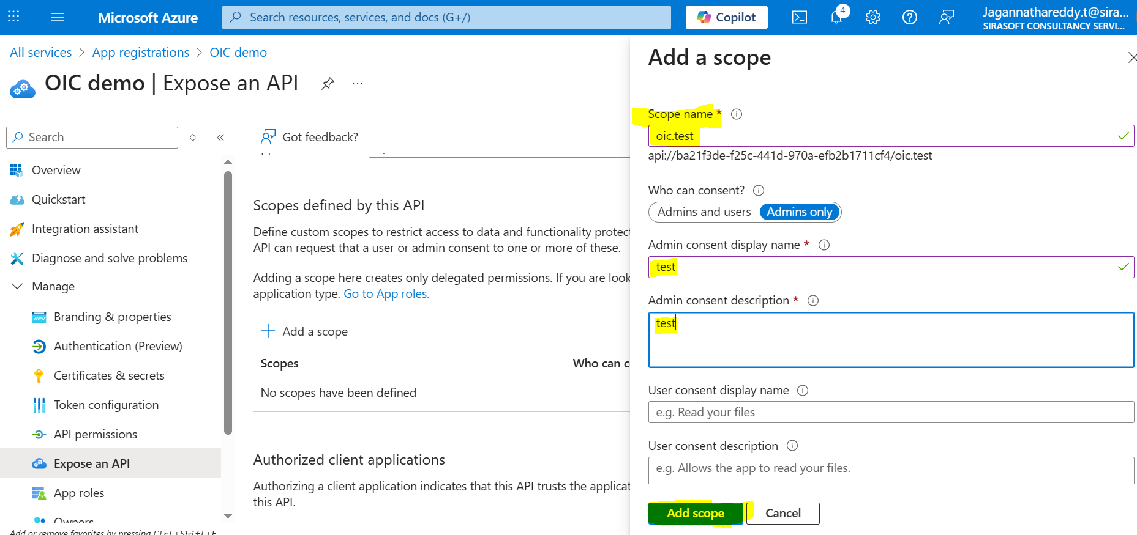Click the sidebar scroll up arrow
The height and width of the screenshot is (535, 1137).
(x=228, y=163)
